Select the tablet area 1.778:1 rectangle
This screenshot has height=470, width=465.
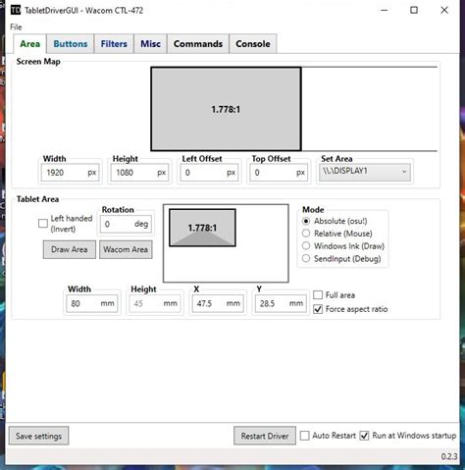202,228
